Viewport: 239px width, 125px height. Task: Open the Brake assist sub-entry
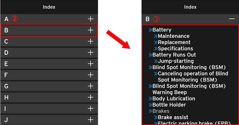point(173,117)
